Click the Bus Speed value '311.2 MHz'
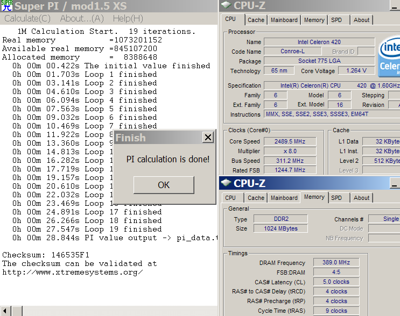Image resolution: width=400 pixels, height=316 pixels. (x=290, y=161)
